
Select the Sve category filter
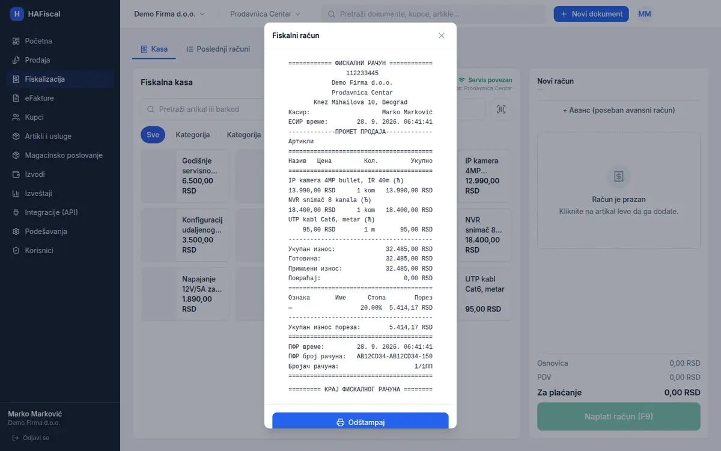coord(153,135)
